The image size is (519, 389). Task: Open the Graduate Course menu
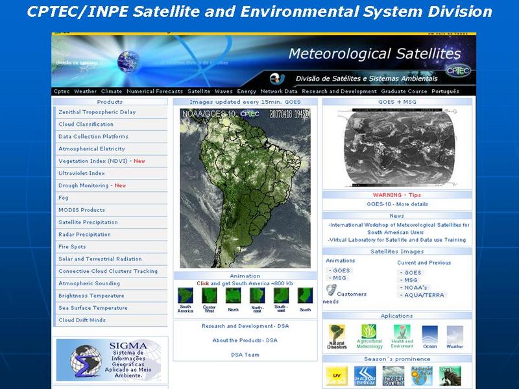[x=404, y=91]
